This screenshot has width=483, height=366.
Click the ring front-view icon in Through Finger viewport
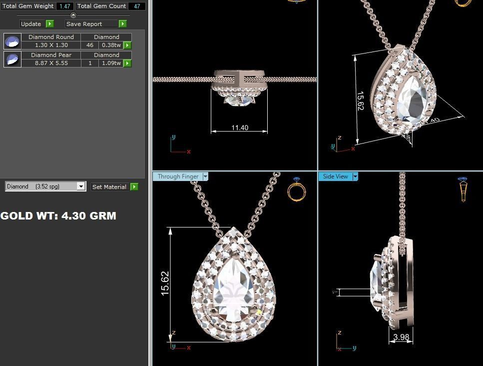pyautogui.click(x=296, y=189)
